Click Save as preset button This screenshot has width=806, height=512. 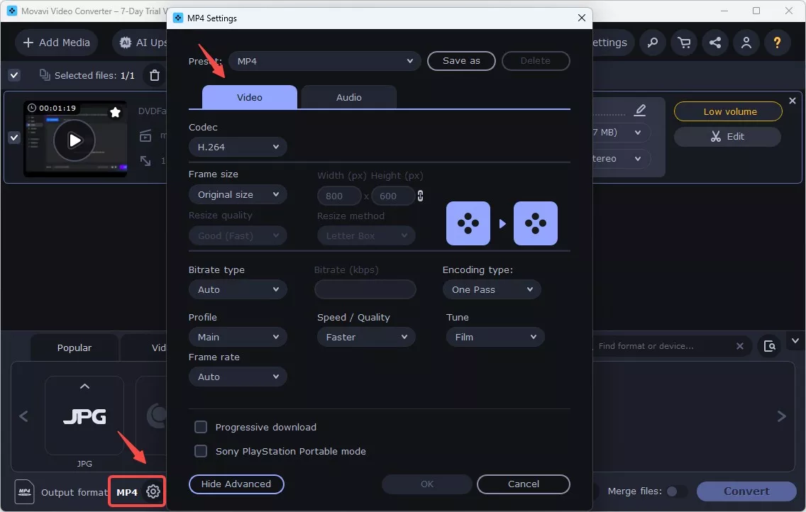pyautogui.click(x=461, y=60)
